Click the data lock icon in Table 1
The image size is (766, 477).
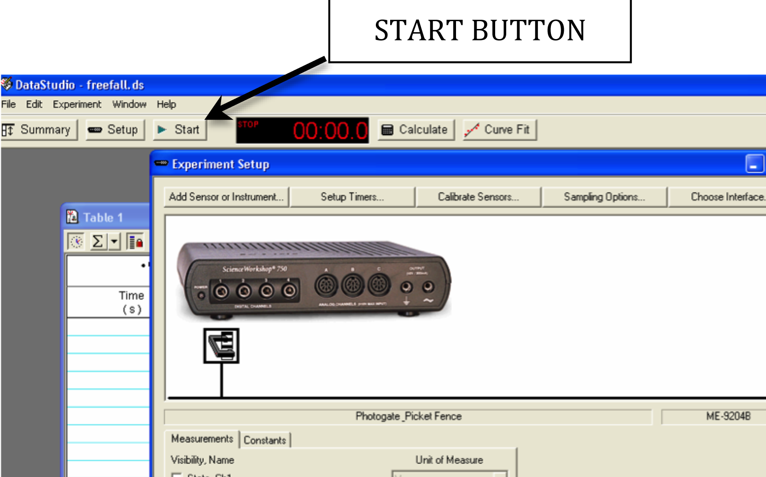(136, 241)
